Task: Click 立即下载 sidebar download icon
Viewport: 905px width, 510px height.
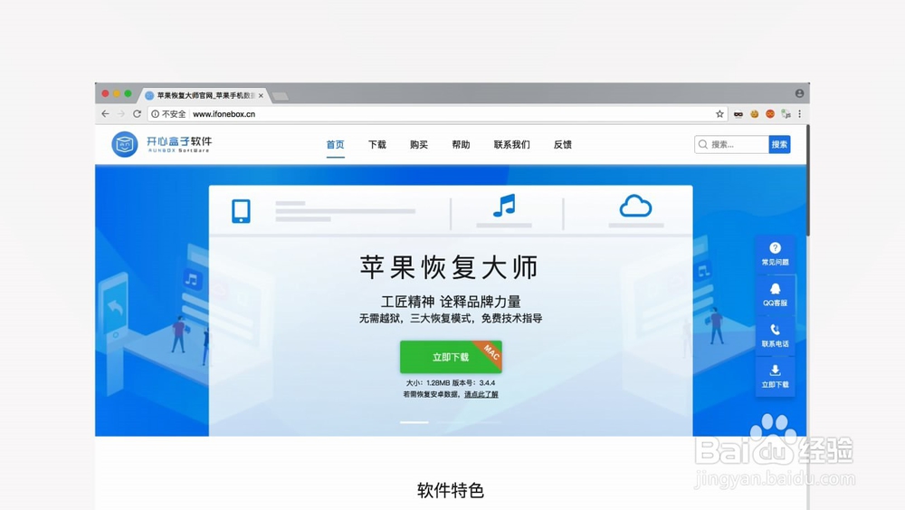Action: click(776, 377)
